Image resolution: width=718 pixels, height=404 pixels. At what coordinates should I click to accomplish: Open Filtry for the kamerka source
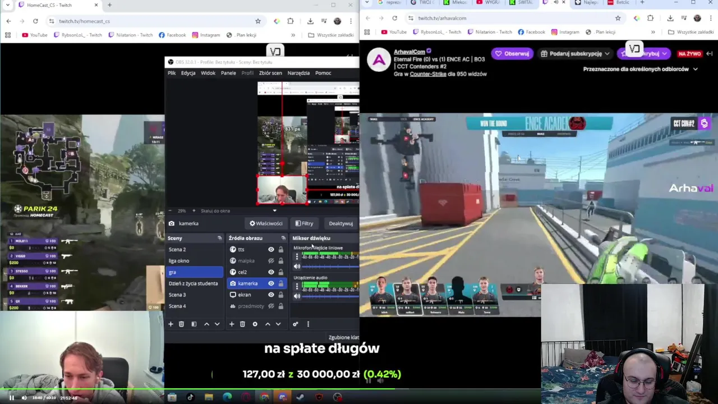tap(304, 223)
